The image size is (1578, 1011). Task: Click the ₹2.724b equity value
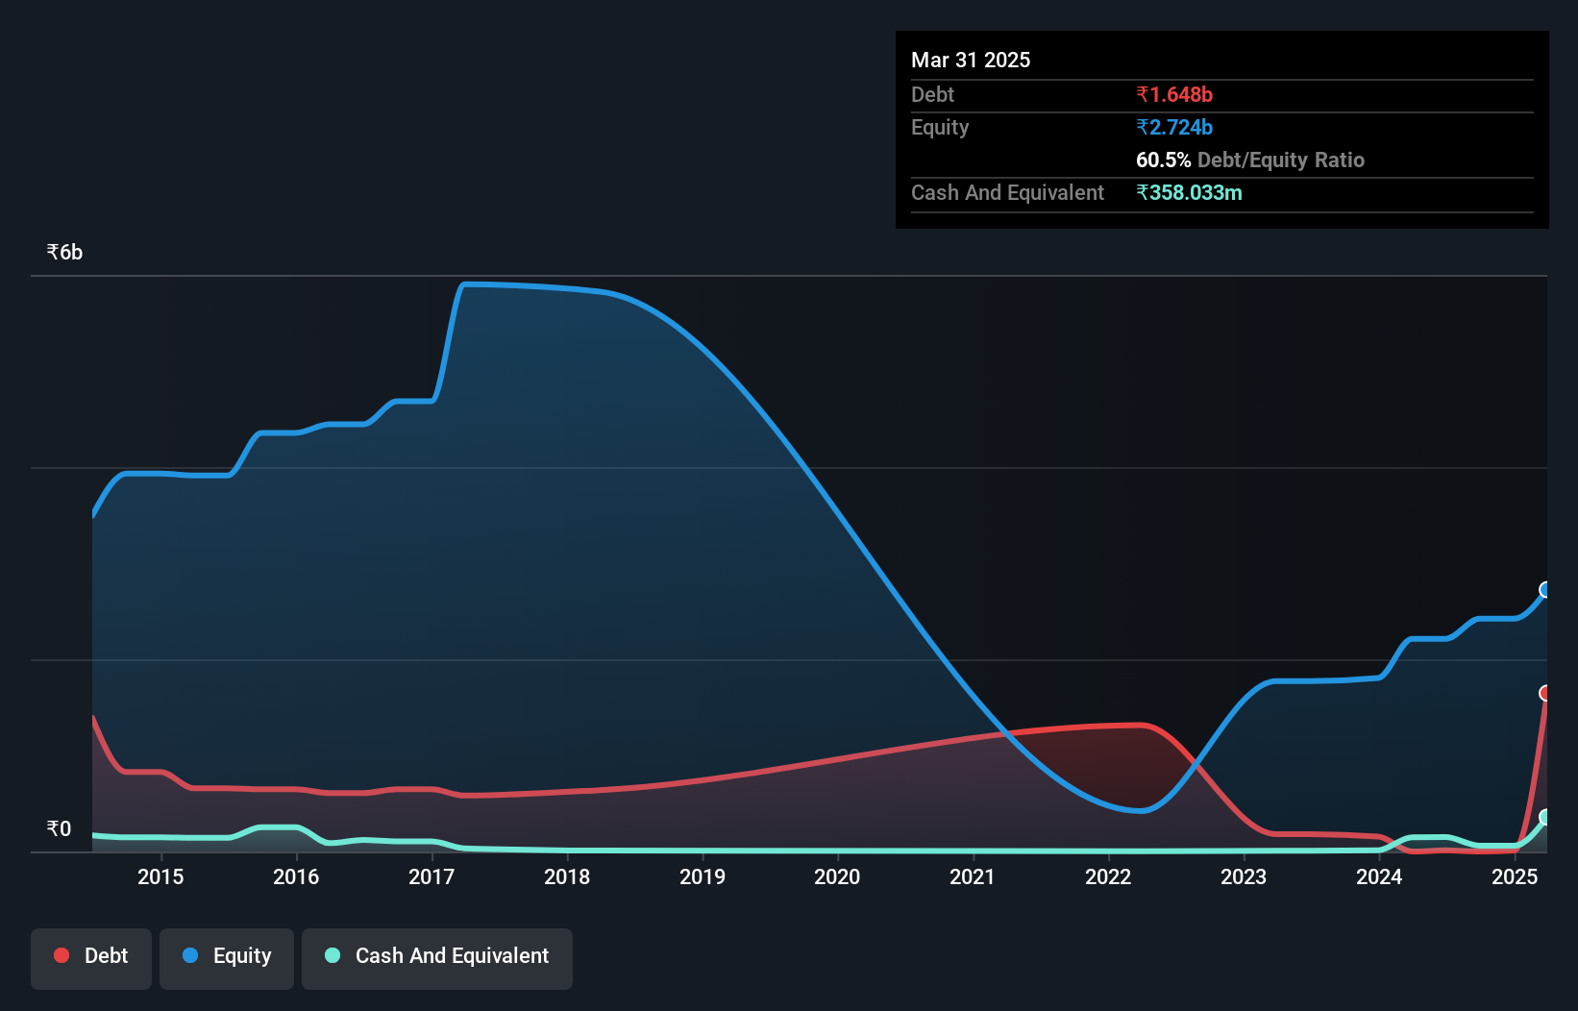click(x=1174, y=127)
